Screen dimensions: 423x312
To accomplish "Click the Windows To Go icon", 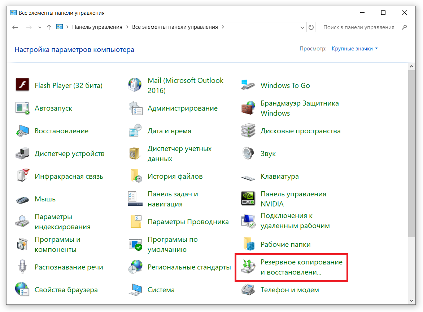I will coord(248,85).
